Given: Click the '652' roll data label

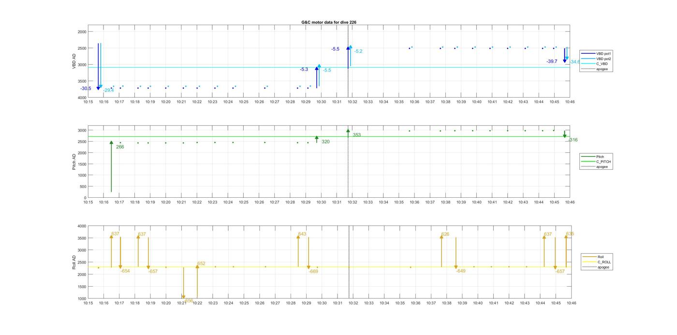Looking at the screenshot, I should pyautogui.click(x=201, y=264).
